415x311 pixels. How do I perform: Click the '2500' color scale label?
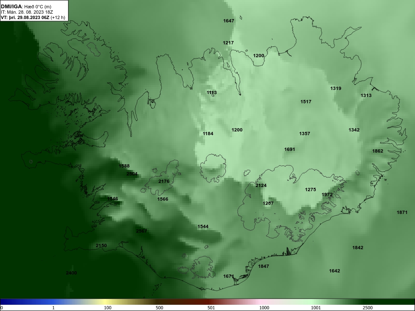pyautogui.click(x=368, y=308)
